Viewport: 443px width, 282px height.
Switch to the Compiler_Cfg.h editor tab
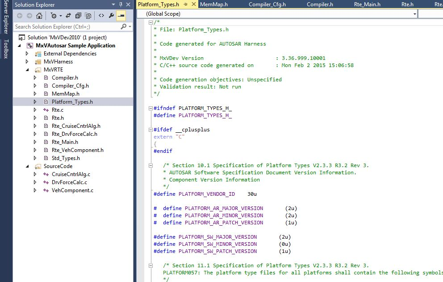267,4
